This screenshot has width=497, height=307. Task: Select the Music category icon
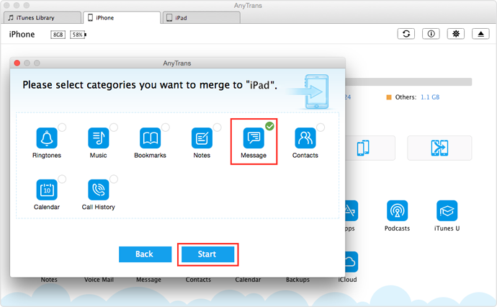click(x=99, y=138)
